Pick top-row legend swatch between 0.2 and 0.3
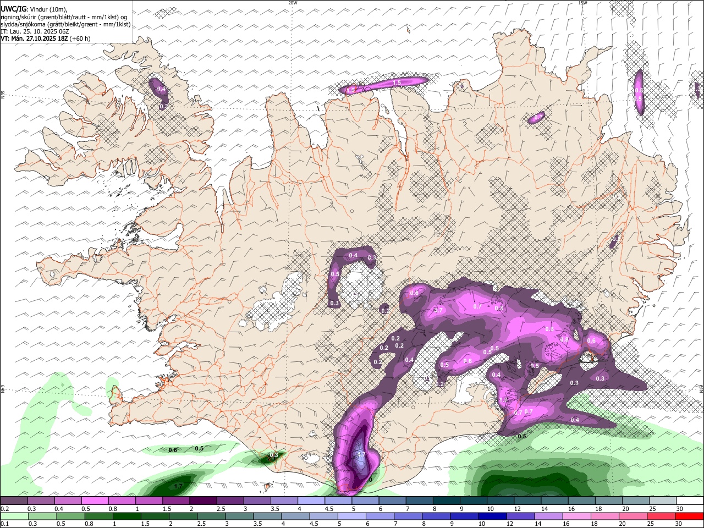 tap(14, 501)
